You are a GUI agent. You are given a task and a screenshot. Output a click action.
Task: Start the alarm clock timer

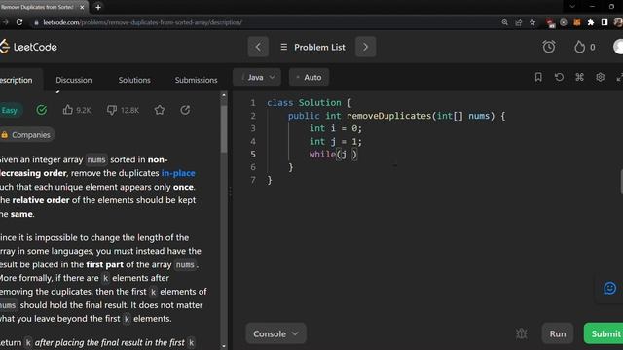pyautogui.click(x=549, y=47)
